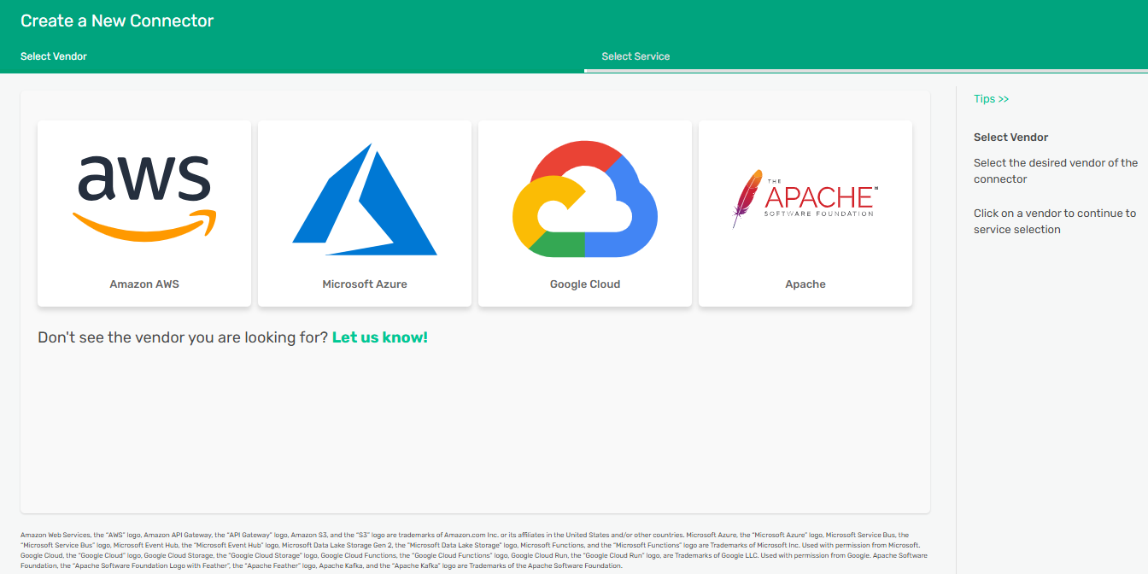Click the orange AWS smile arrow

click(144, 225)
